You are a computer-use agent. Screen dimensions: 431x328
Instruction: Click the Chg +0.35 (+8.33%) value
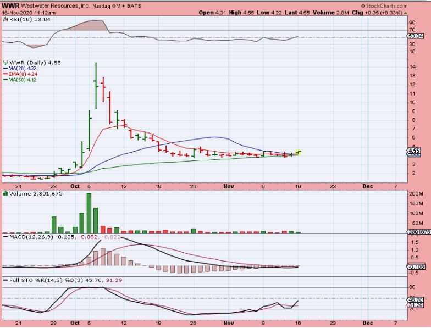[x=377, y=13]
